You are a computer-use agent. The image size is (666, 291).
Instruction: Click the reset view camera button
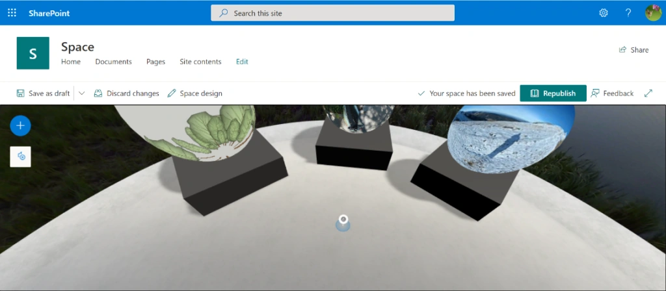tap(20, 157)
